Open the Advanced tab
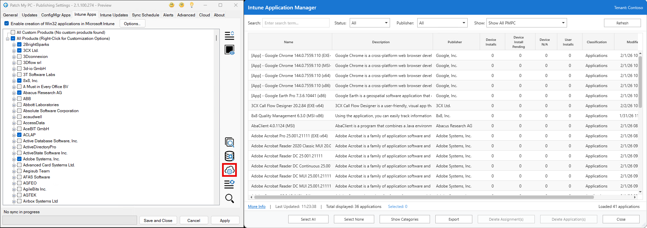This screenshot has width=647, height=228. coord(186,15)
